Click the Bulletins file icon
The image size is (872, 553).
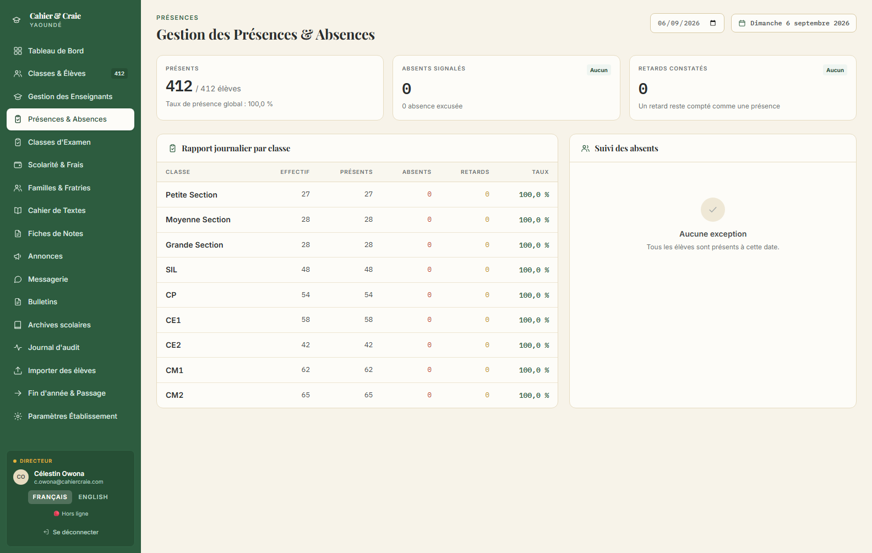pyautogui.click(x=18, y=302)
